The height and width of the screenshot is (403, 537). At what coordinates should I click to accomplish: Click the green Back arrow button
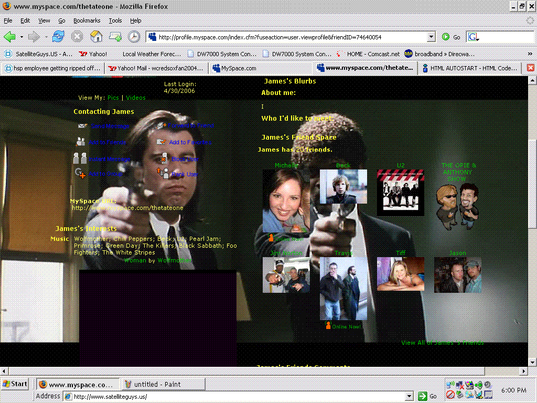coord(9,37)
